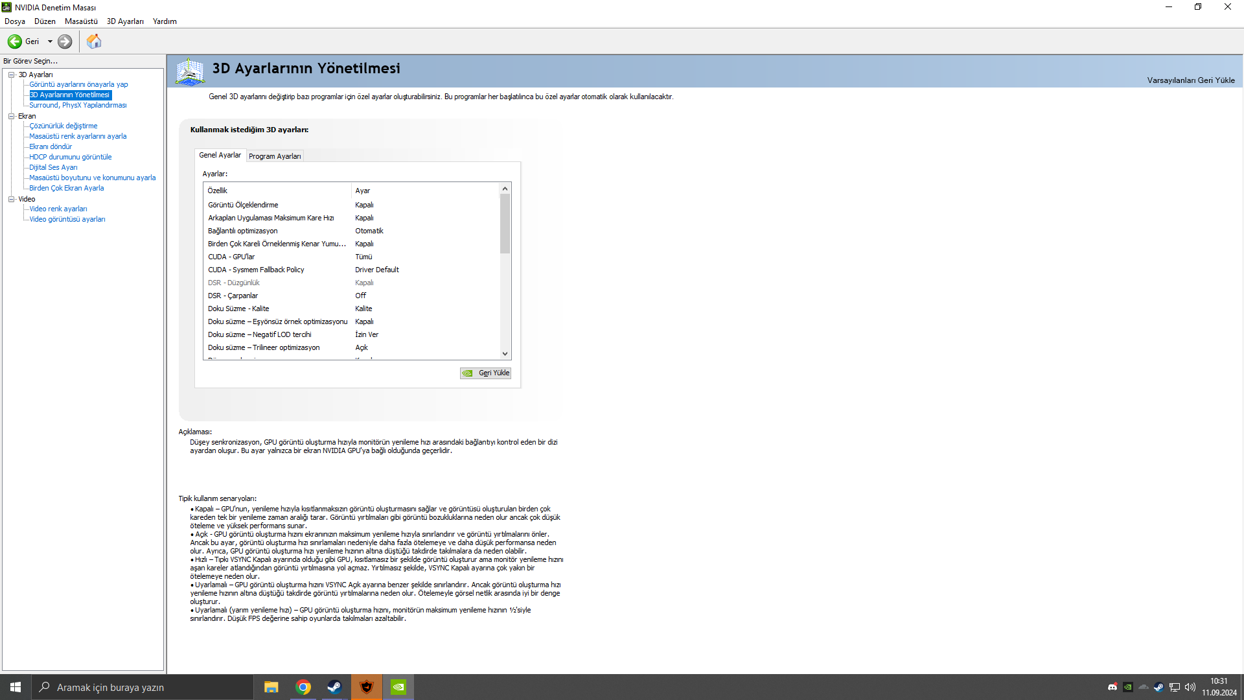Open Google Chrome from the taskbar
The image size is (1244, 700).
[303, 687]
